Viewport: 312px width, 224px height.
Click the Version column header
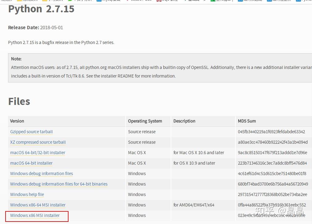pyautogui.click(x=17, y=121)
